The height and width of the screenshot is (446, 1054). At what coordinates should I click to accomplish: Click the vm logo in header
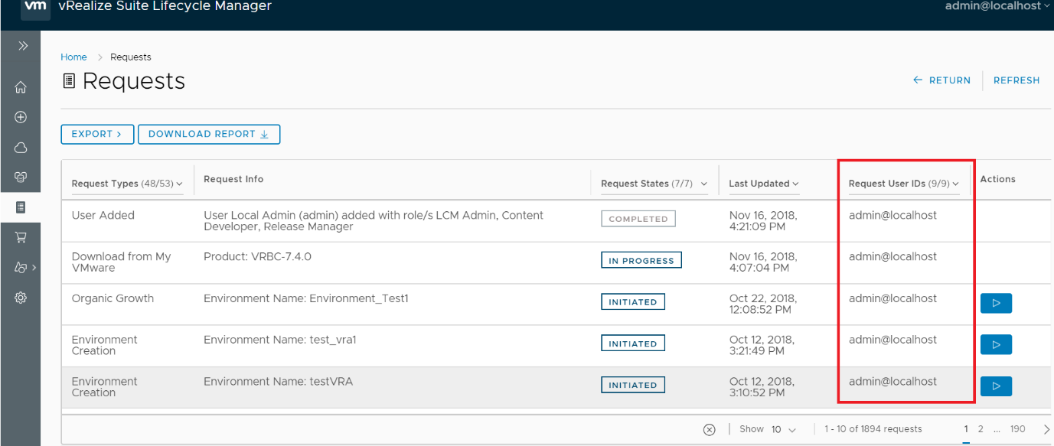click(35, 8)
